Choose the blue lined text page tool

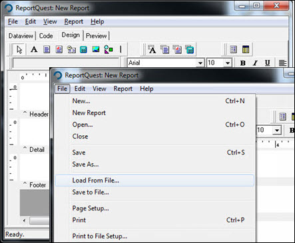click(x=47, y=49)
